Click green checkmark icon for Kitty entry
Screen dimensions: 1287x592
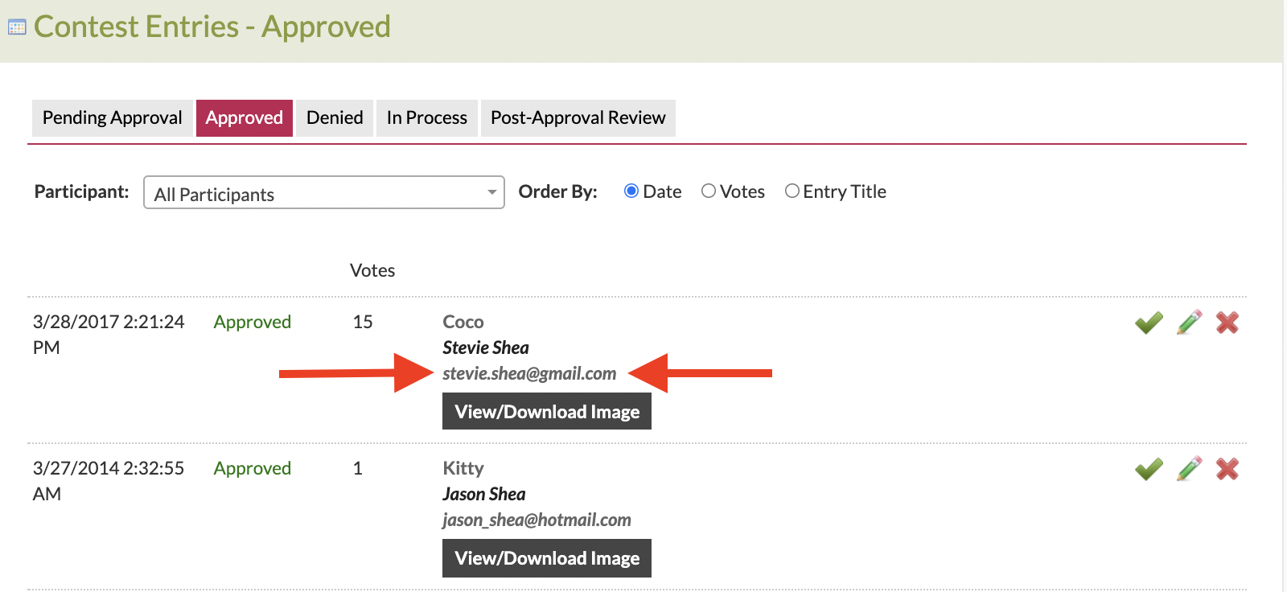tap(1149, 469)
